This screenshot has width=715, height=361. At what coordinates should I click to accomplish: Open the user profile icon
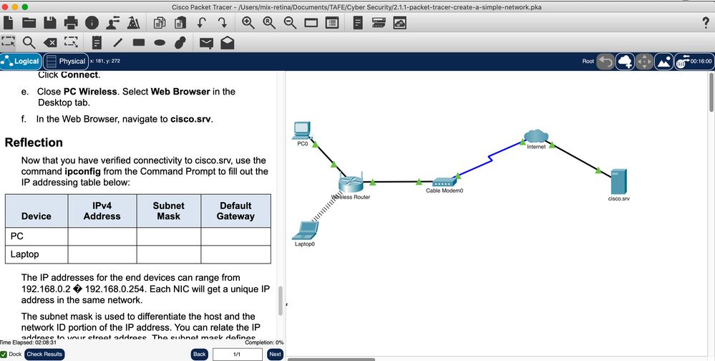tap(112, 23)
